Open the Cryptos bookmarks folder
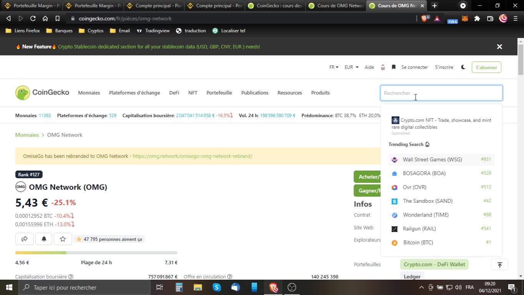524x295 pixels. [x=91, y=31]
